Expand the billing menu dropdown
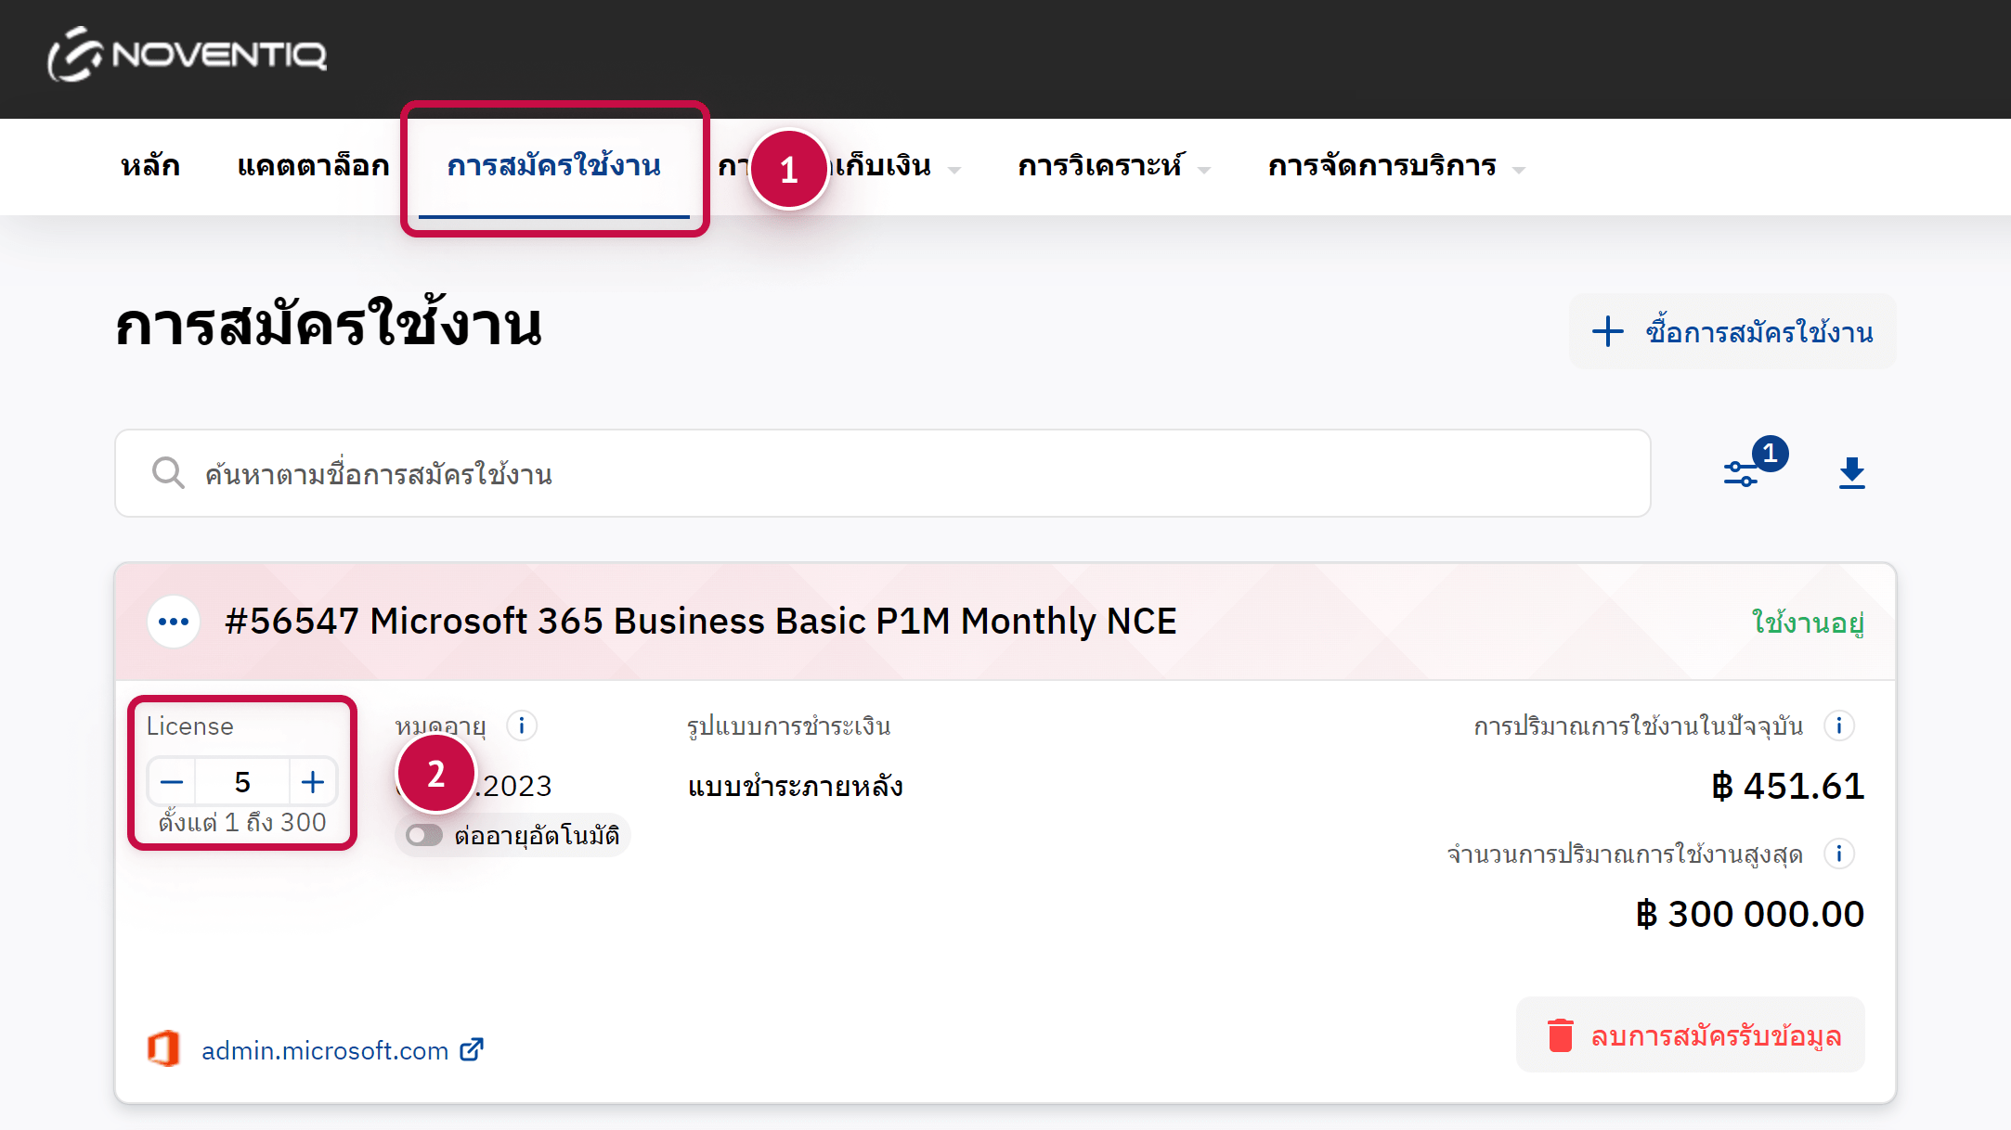Viewport: 2011px width, 1130px height. point(887,167)
